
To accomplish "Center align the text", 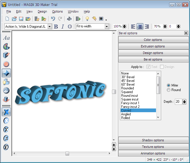I will pyautogui.click(x=140, y=26).
